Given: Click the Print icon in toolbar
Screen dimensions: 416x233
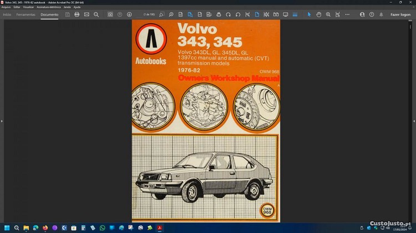Looking at the screenshot, I should [x=77, y=14].
